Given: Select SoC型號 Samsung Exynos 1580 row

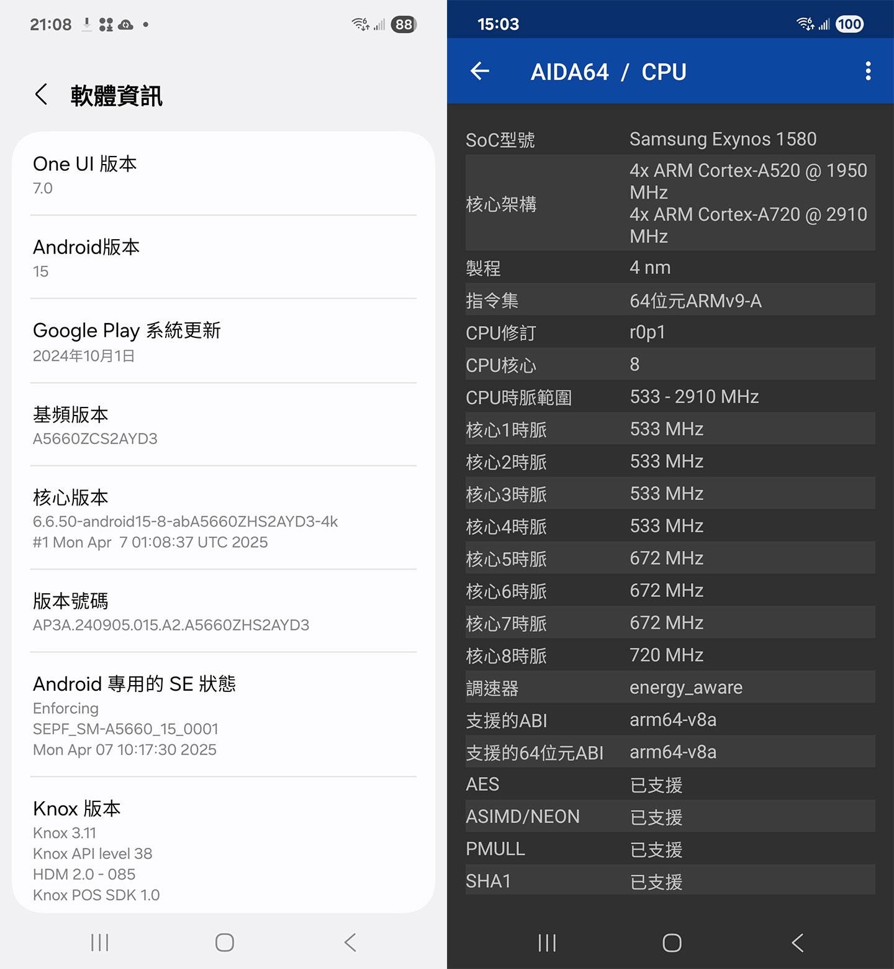Looking at the screenshot, I should click(670, 139).
